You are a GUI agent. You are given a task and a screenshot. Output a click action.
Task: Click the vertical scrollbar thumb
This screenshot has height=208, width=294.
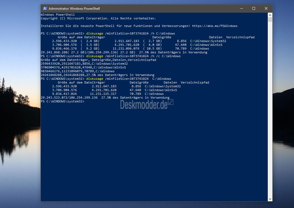coord(270,20)
